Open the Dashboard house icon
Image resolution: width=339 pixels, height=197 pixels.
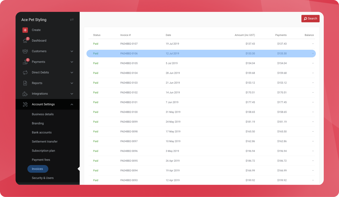[25, 41]
